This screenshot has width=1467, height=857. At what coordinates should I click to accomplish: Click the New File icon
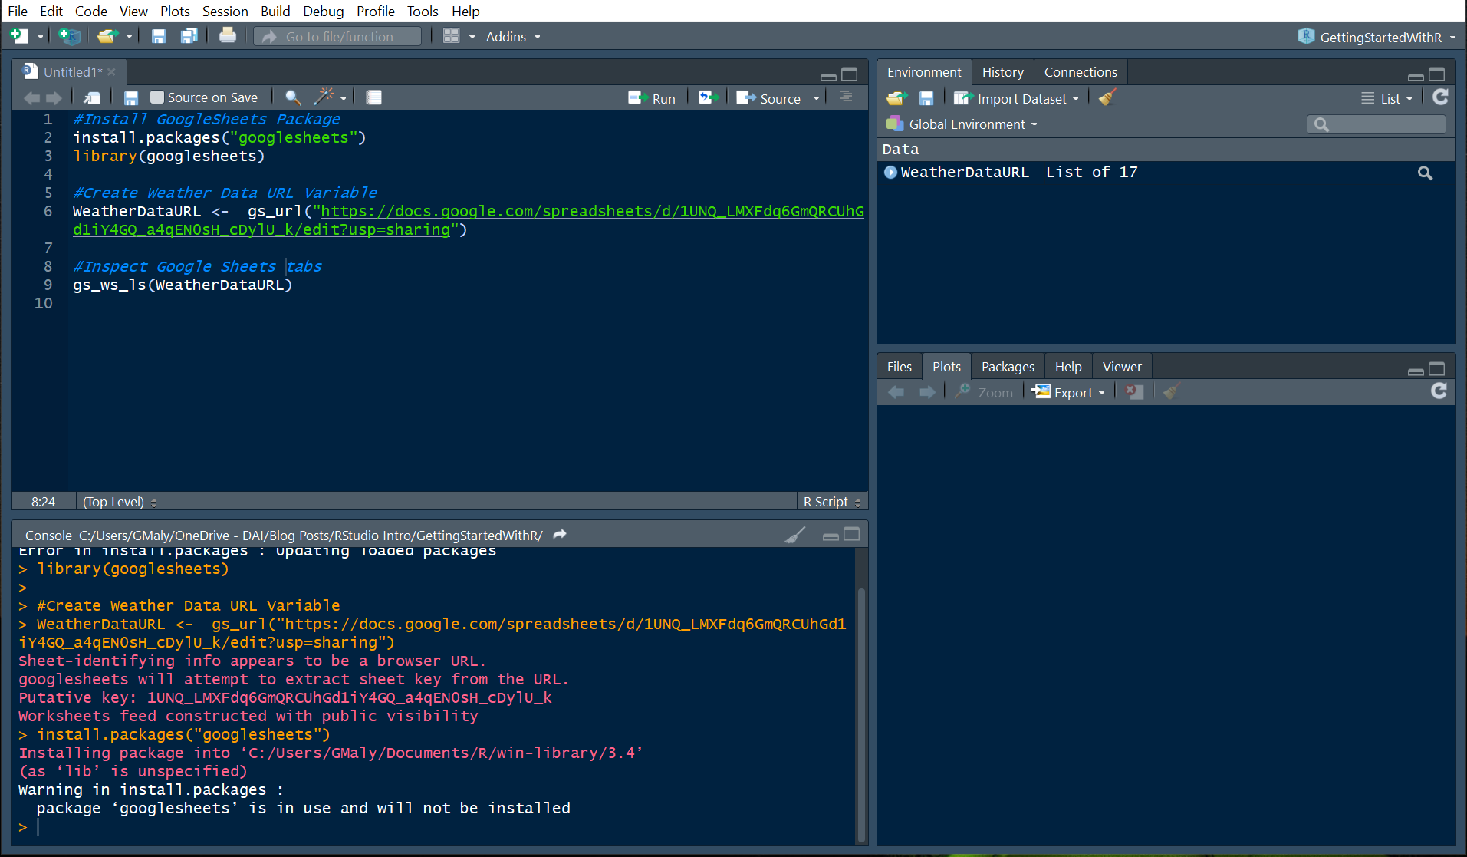point(19,36)
